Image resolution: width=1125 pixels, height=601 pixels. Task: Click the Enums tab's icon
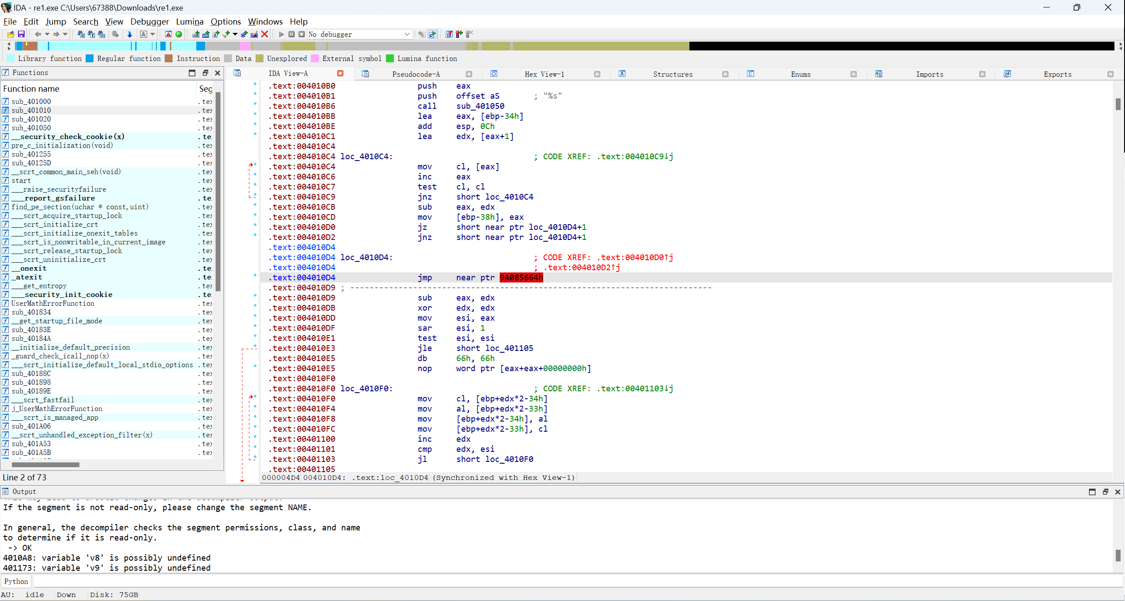point(750,74)
